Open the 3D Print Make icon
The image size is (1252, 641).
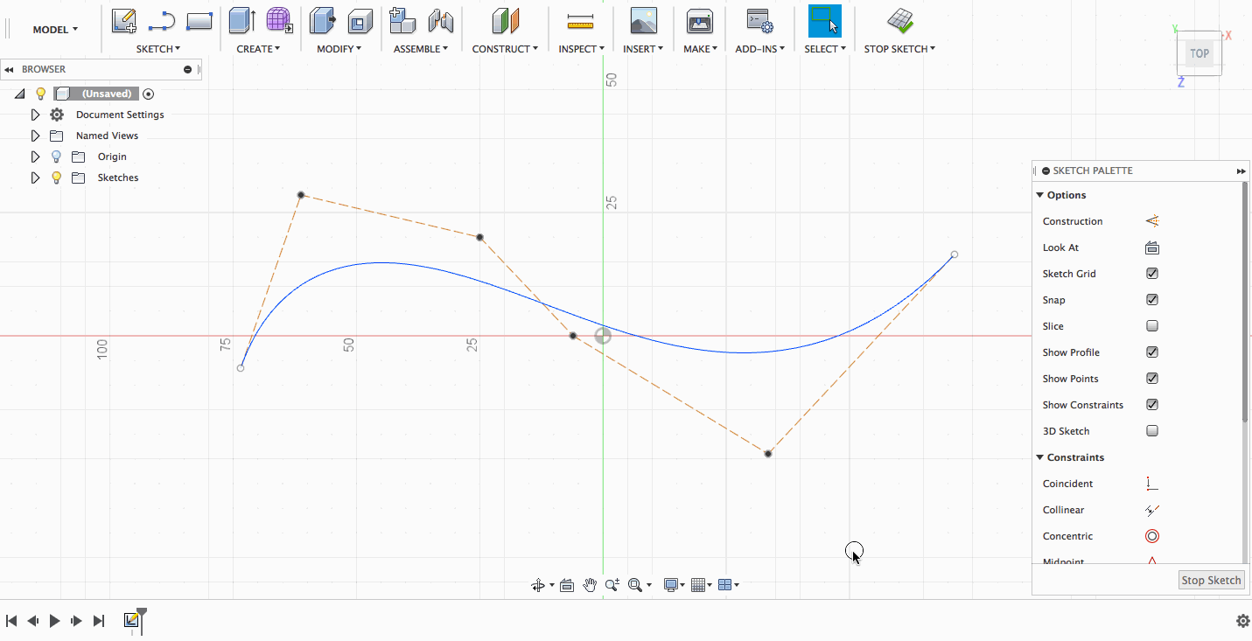tap(699, 20)
